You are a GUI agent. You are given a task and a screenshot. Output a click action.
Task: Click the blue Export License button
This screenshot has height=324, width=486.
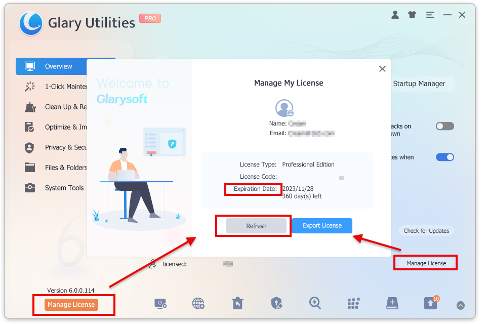[322, 226]
